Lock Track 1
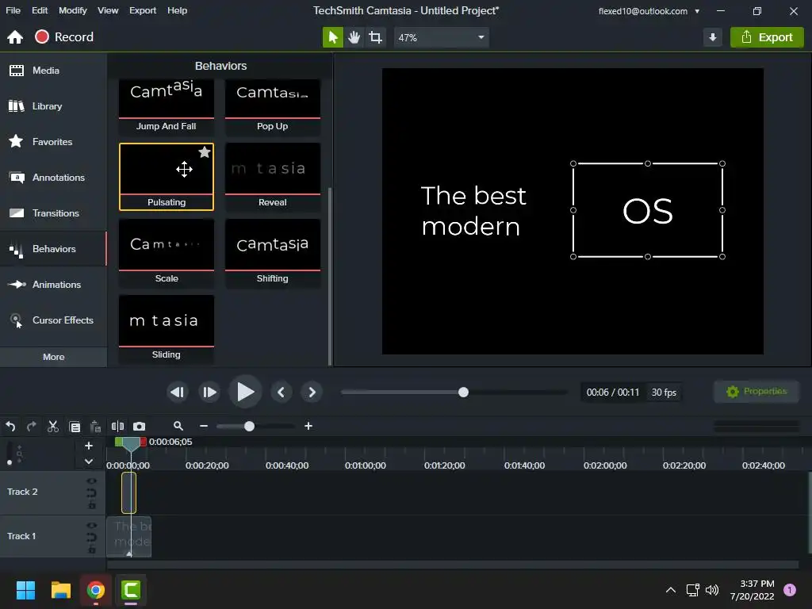812x609 pixels. coord(92,550)
